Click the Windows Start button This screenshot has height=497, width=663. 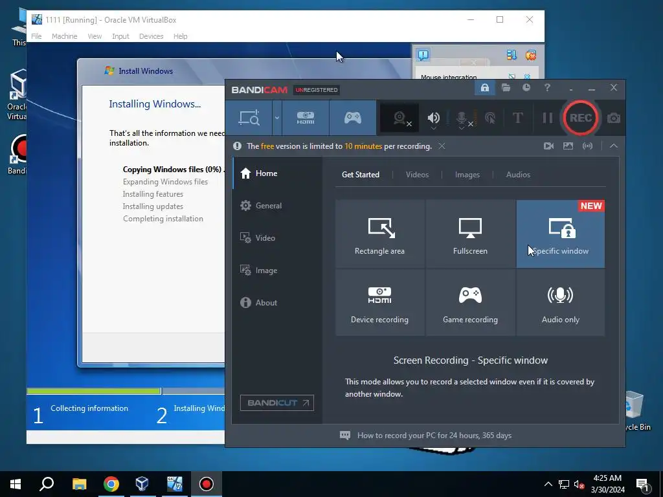pyautogui.click(x=16, y=484)
